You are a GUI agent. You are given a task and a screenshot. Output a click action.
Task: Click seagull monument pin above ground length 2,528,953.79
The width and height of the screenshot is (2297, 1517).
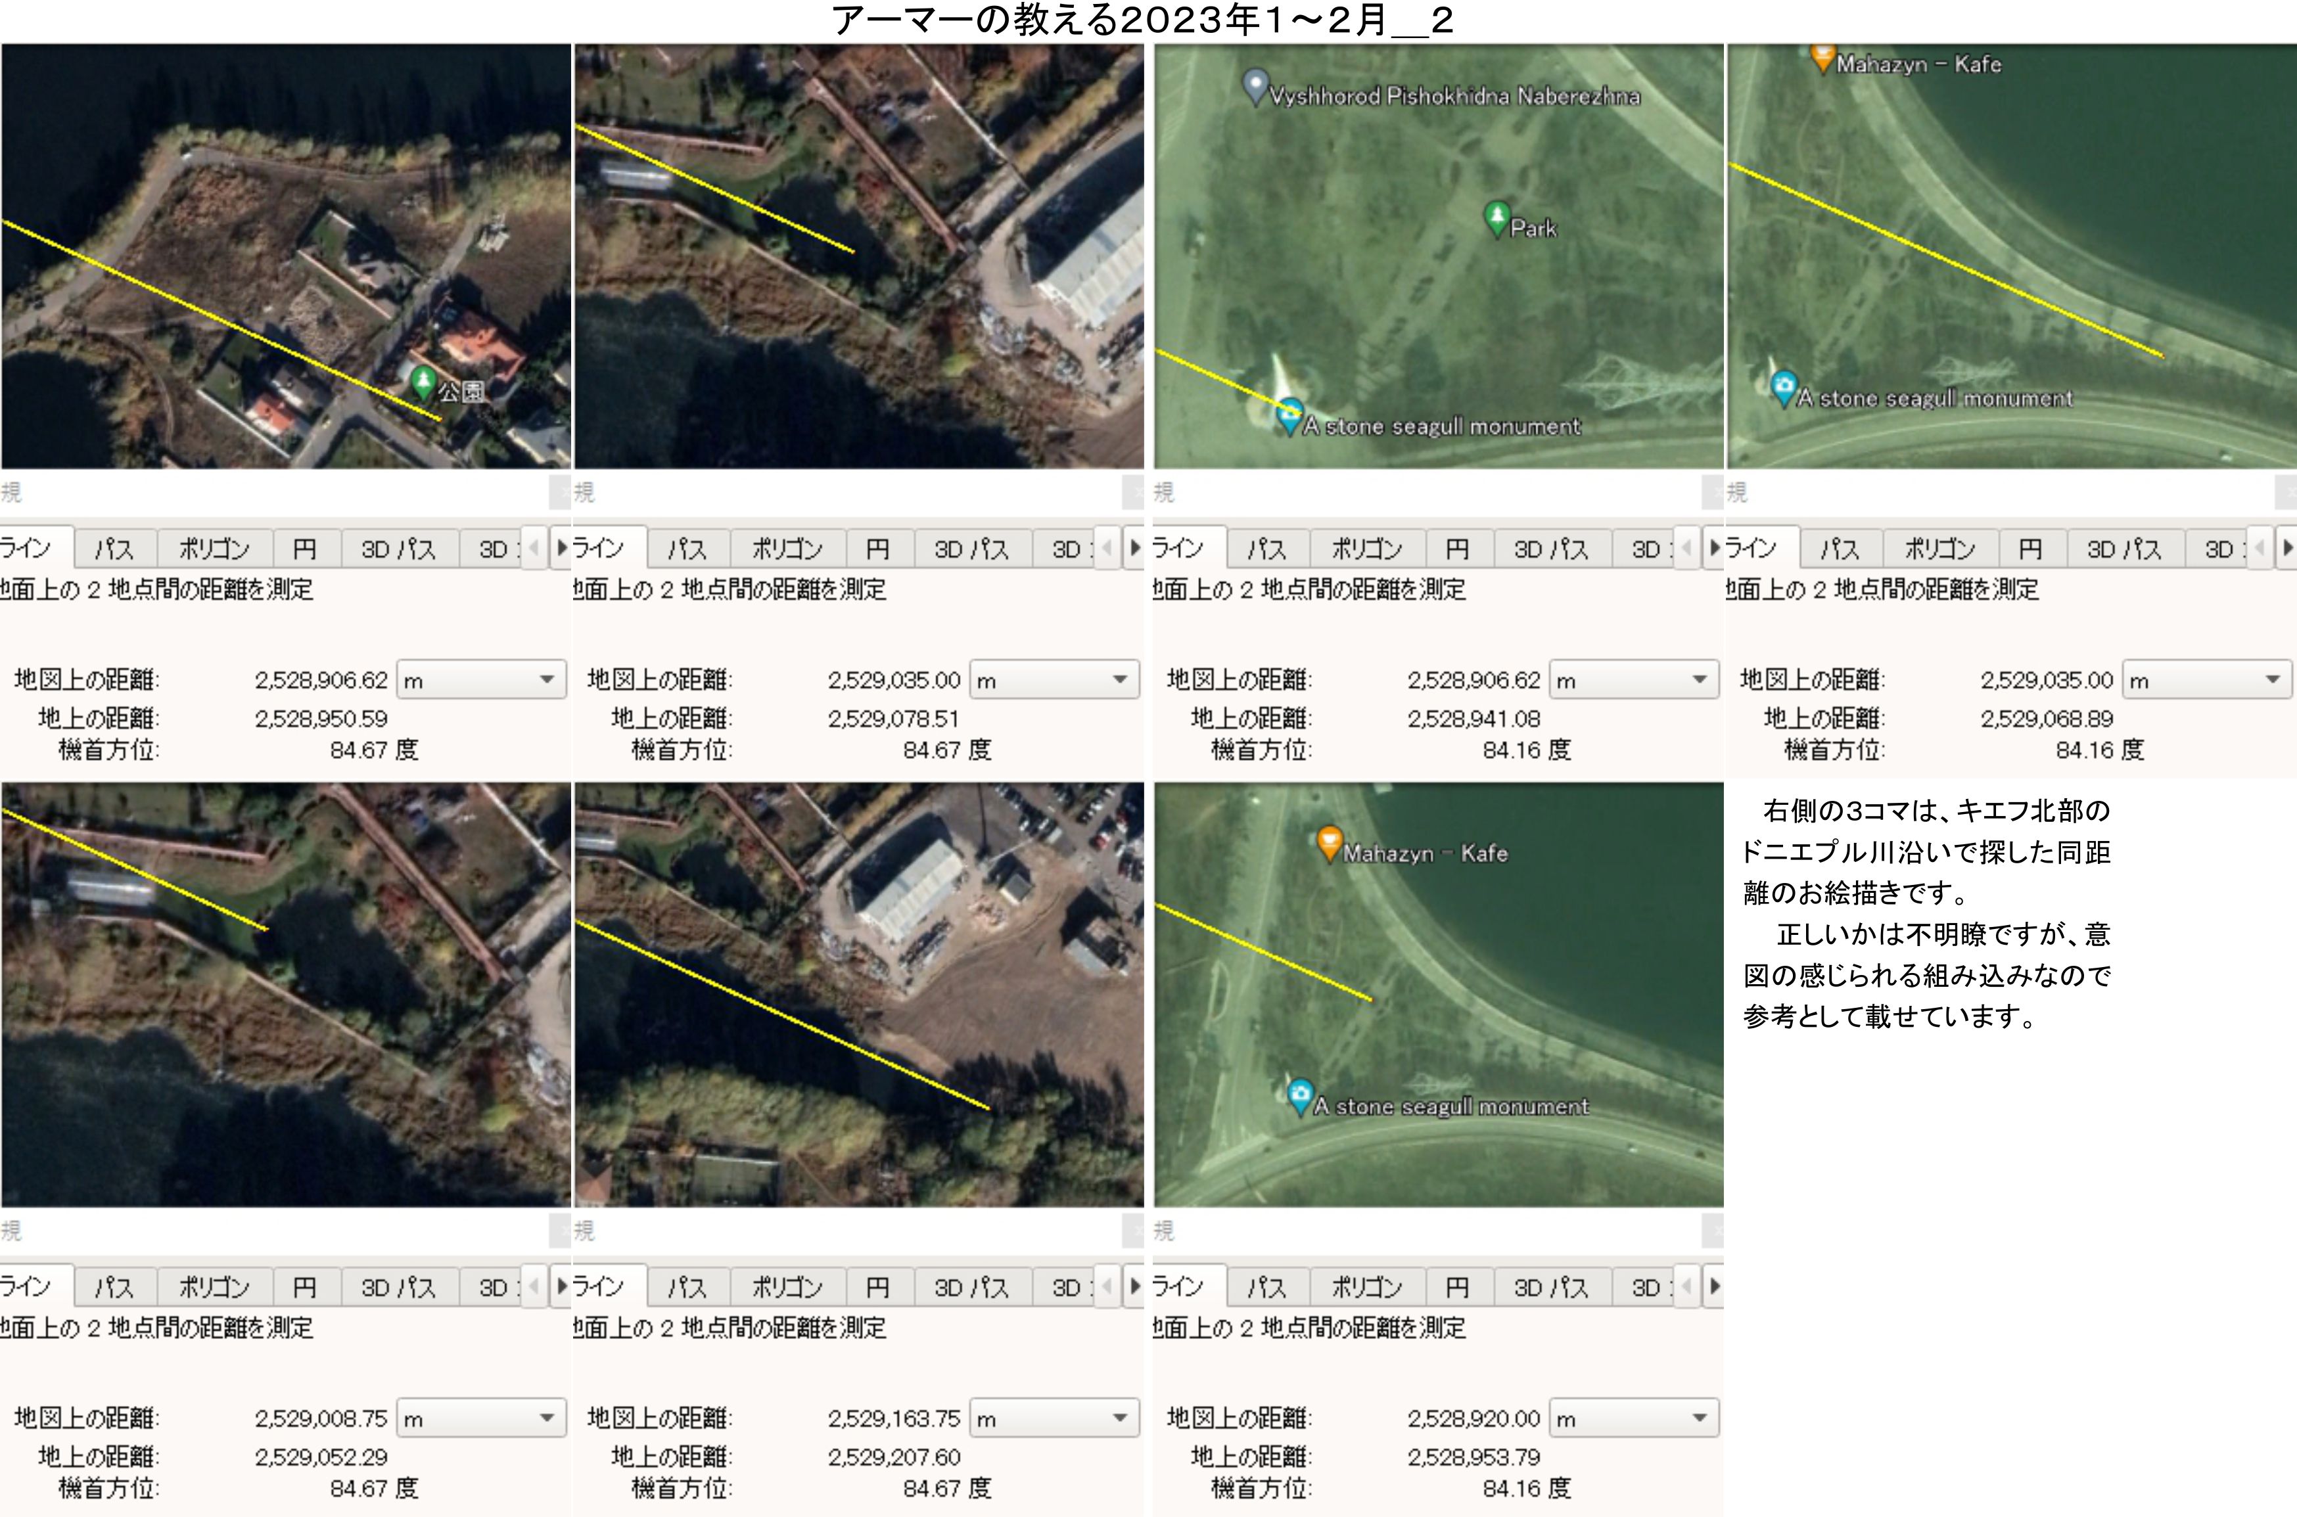click(1301, 1097)
